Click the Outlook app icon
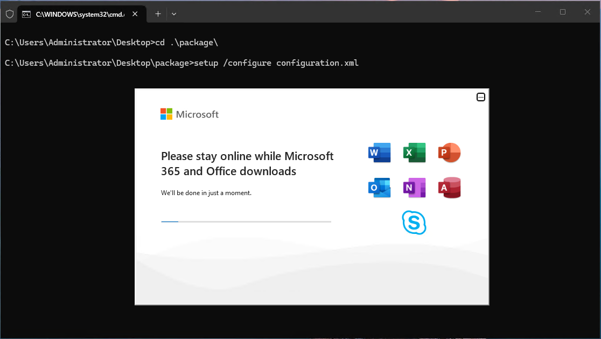Image resolution: width=601 pixels, height=339 pixels. pyautogui.click(x=380, y=188)
